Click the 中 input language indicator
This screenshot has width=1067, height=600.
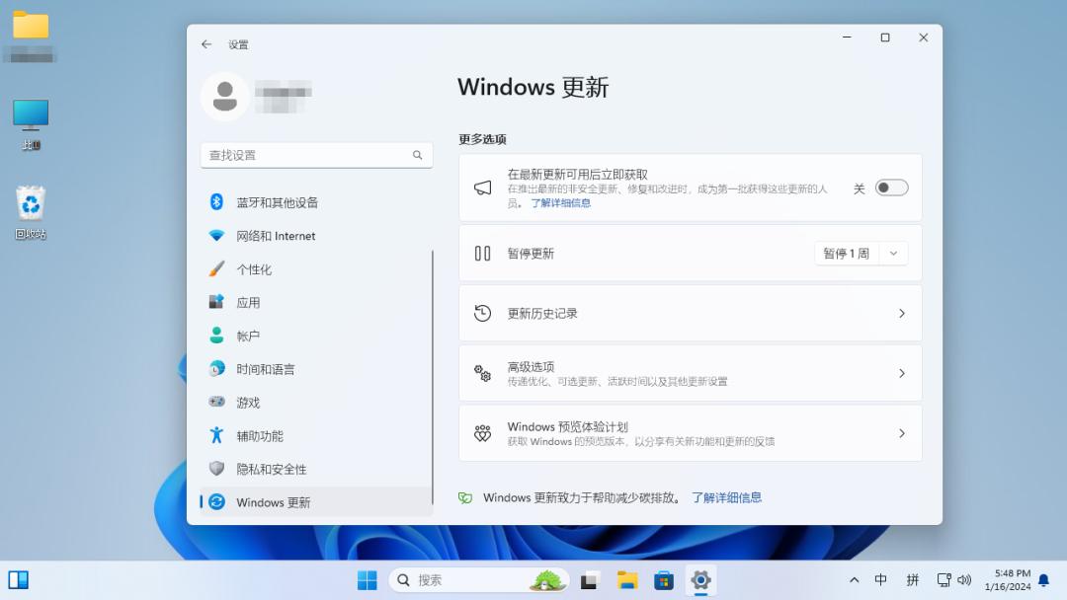pyautogui.click(x=880, y=579)
